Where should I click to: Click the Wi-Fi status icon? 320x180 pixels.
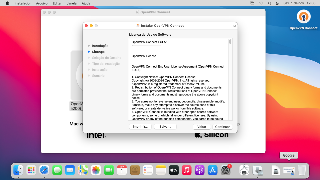[x=261, y=3]
